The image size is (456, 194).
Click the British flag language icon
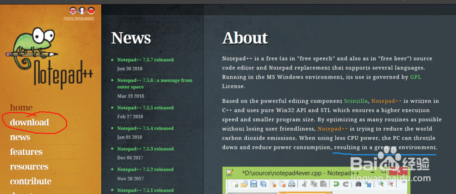pos(73,10)
